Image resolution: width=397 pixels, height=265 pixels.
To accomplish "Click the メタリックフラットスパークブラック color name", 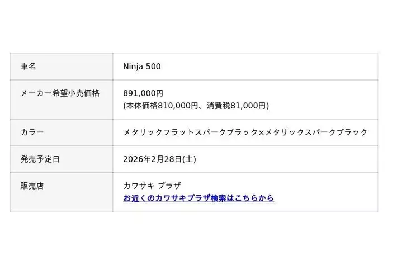I will click(x=191, y=132).
